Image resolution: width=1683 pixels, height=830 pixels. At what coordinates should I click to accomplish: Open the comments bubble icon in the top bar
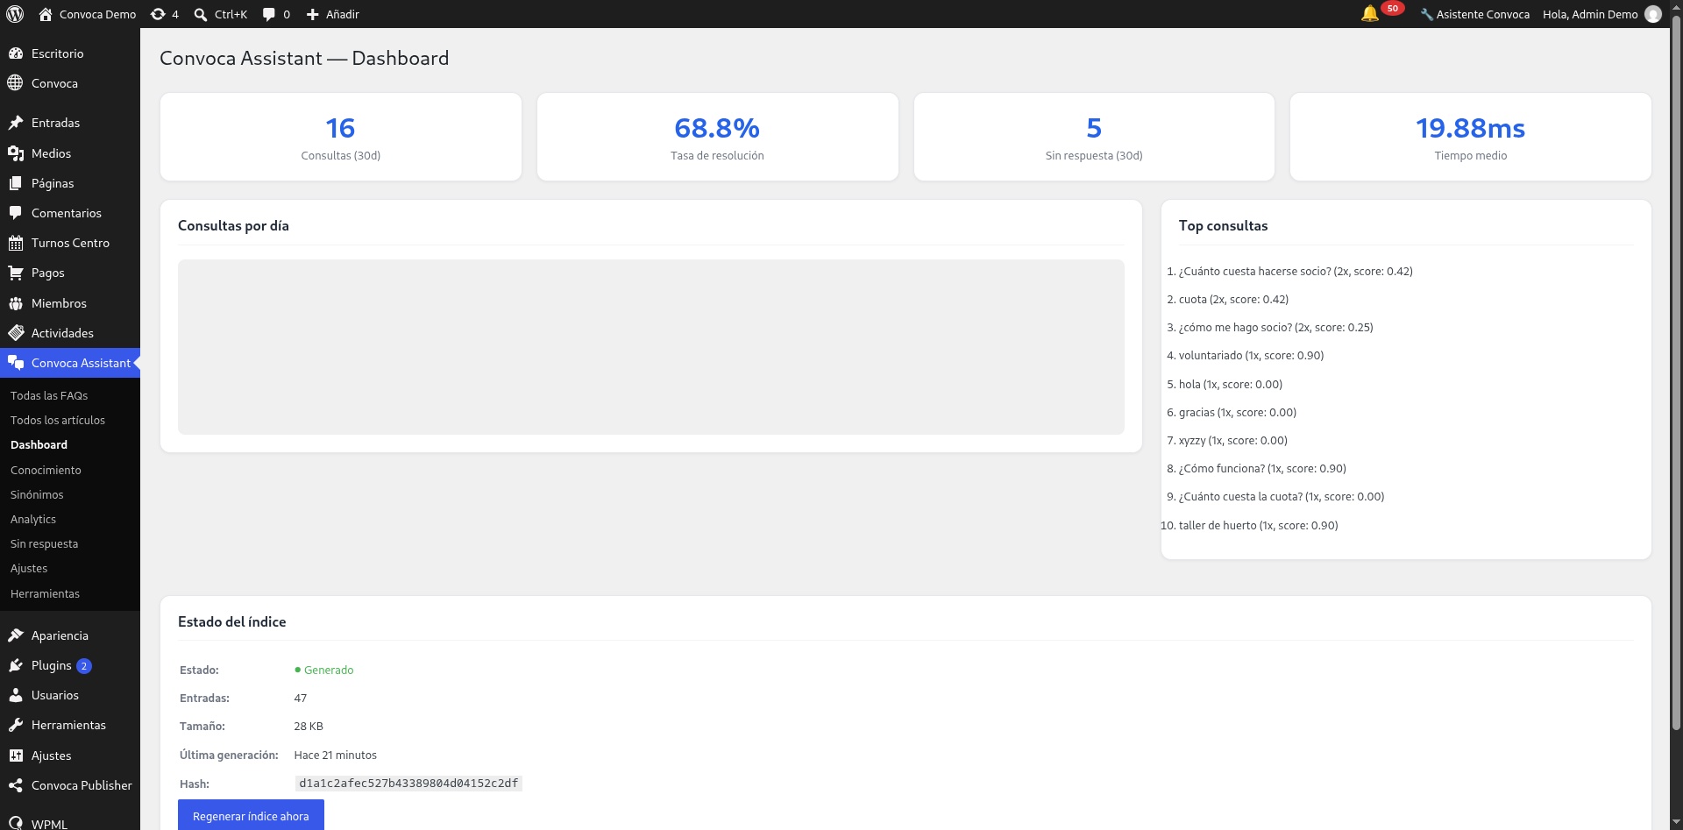pyautogui.click(x=269, y=14)
